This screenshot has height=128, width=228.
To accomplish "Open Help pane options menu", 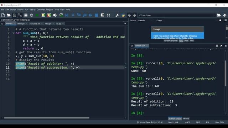I will [226, 20].
